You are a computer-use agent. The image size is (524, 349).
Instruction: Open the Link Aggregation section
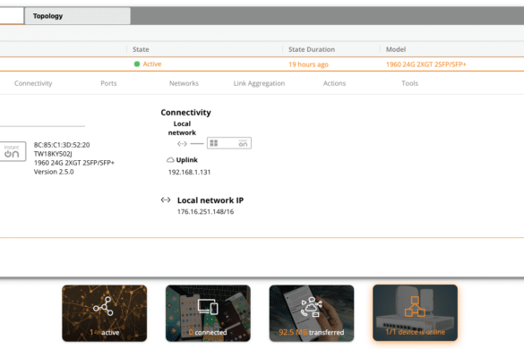pyautogui.click(x=259, y=83)
